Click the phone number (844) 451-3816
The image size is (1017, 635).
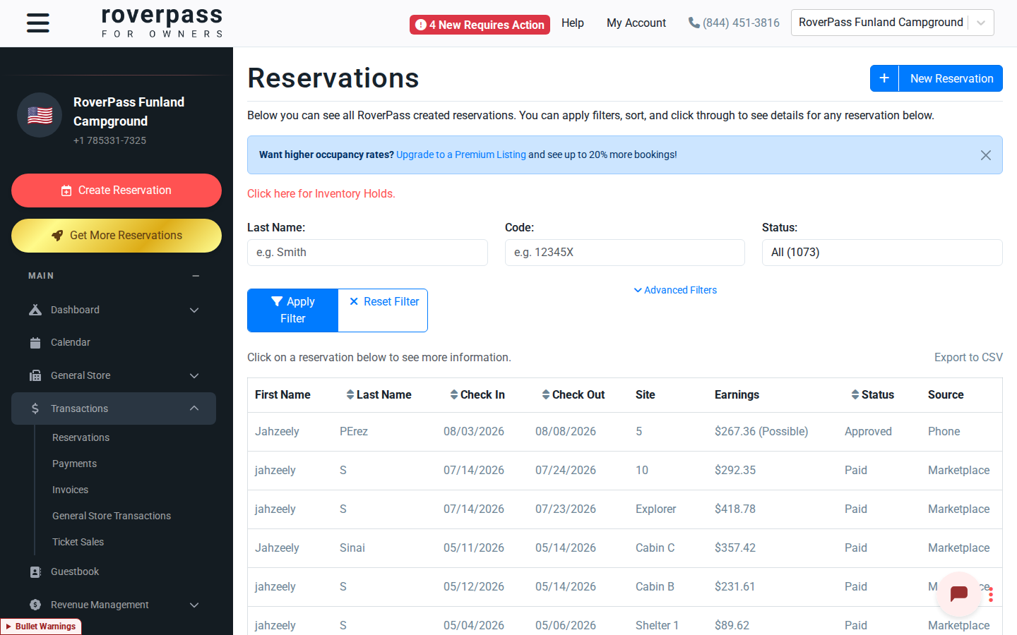734,23
